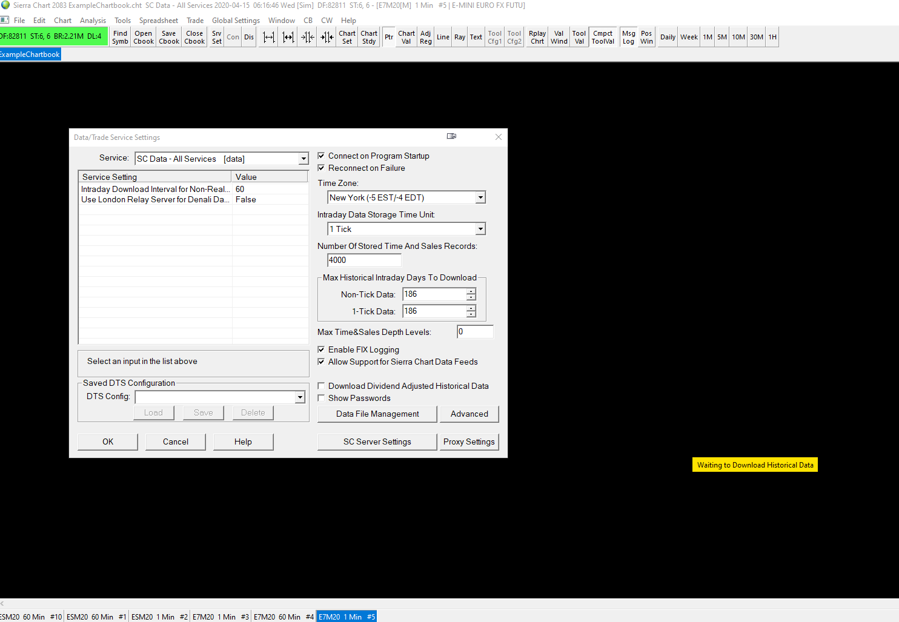This screenshot has width=899, height=622.
Task: Open Data File Management
Action: tap(377, 414)
